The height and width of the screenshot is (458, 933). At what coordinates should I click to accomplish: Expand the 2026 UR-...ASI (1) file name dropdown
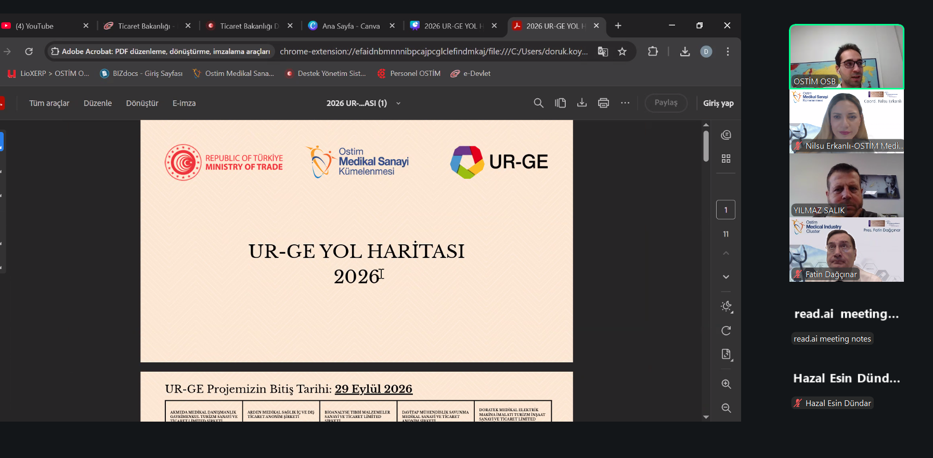pos(398,103)
